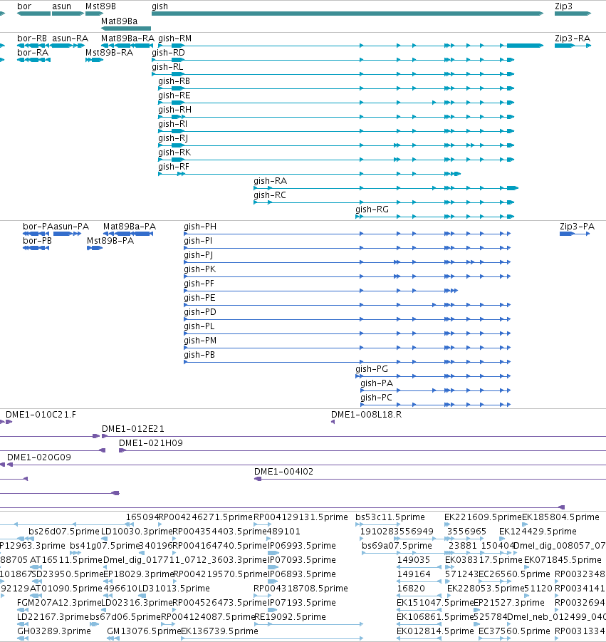Image resolution: width=606 pixels, height=642 pixels.
Task: Click the gish-PL protein label
Action: [x=199, y=327]
